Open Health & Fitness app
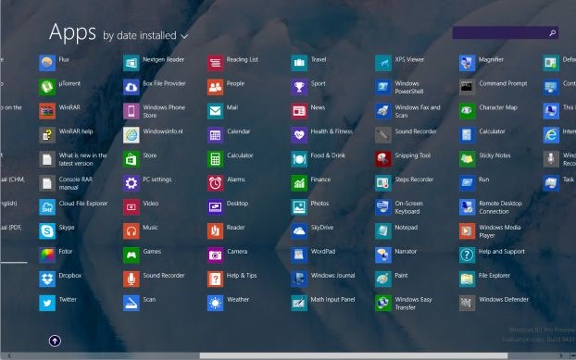Screen dimensions: 576x360 pyautogui.click(x=299, y=135)
